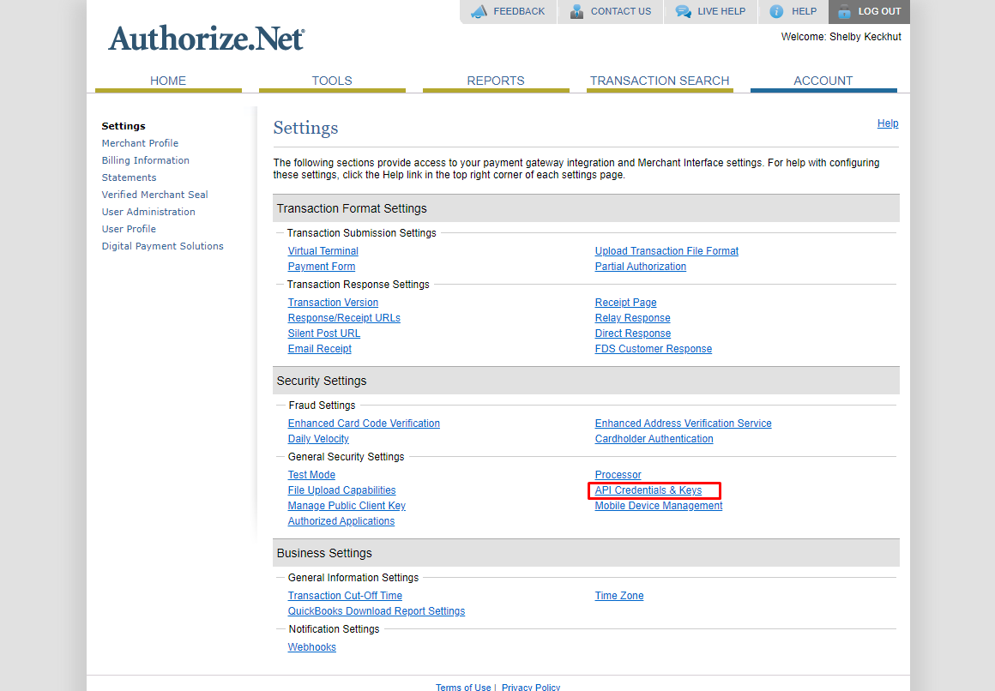Open the Relay Response link

coord(633,318)
